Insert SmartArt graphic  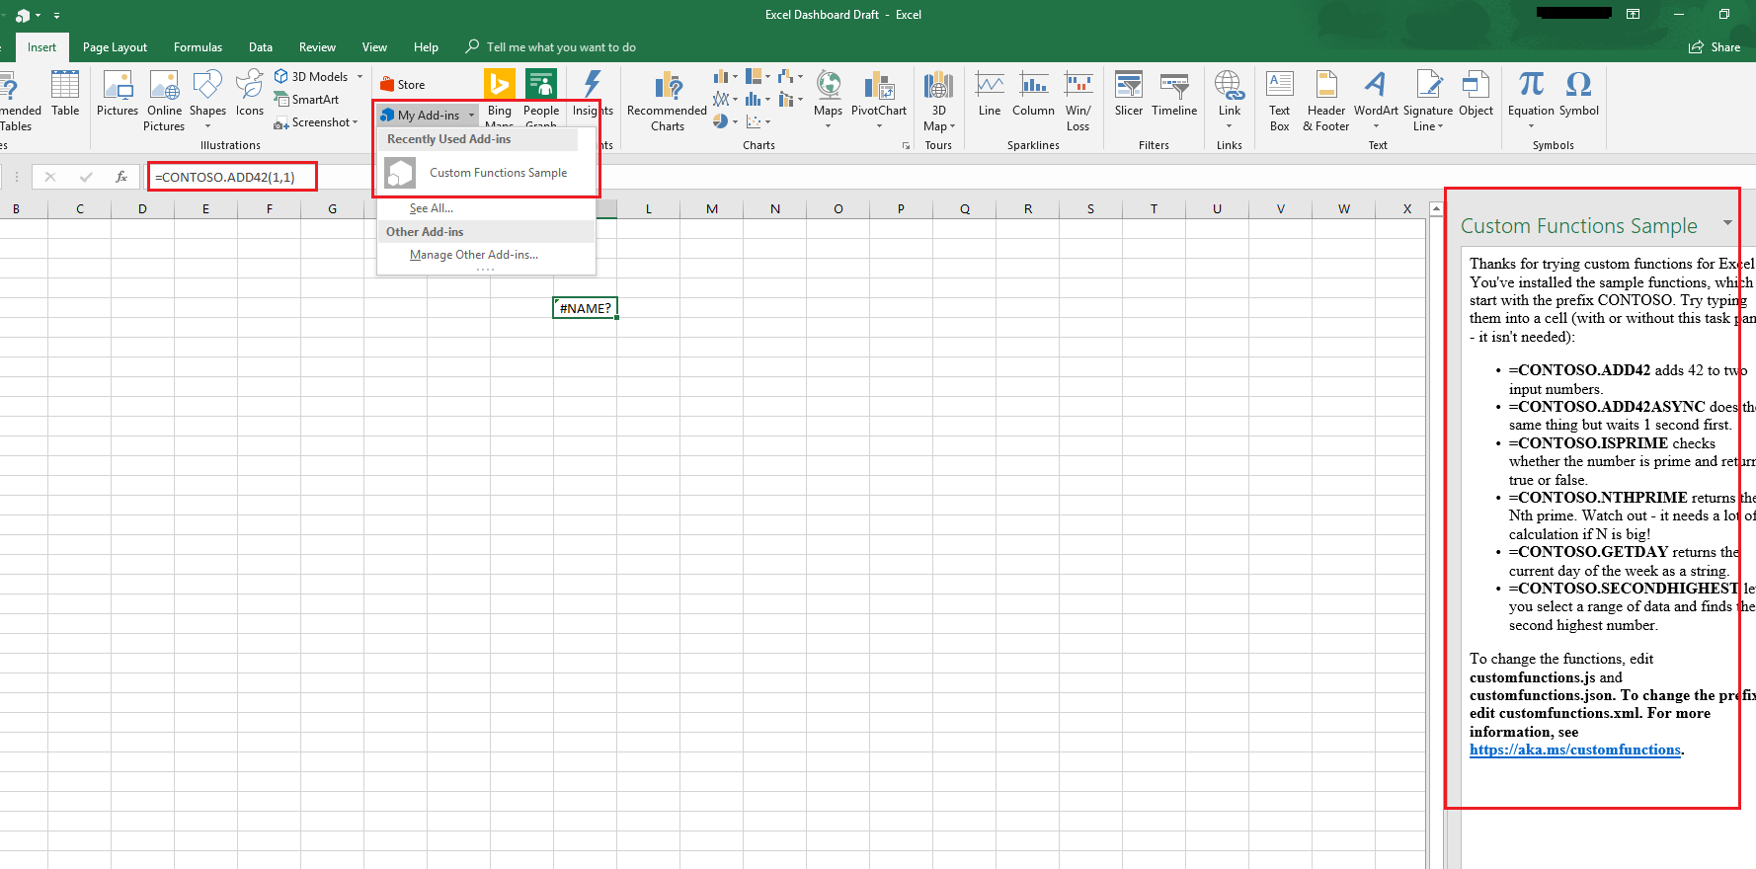coord(306,99)
